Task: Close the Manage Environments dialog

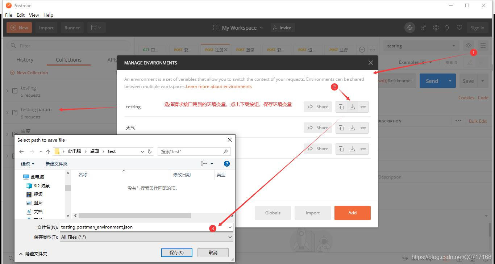Action: [370, 63]
